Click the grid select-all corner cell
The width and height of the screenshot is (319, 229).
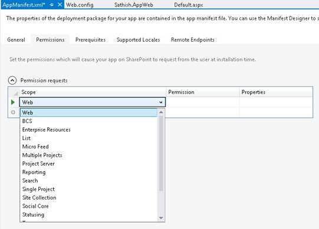pos(14,92)
